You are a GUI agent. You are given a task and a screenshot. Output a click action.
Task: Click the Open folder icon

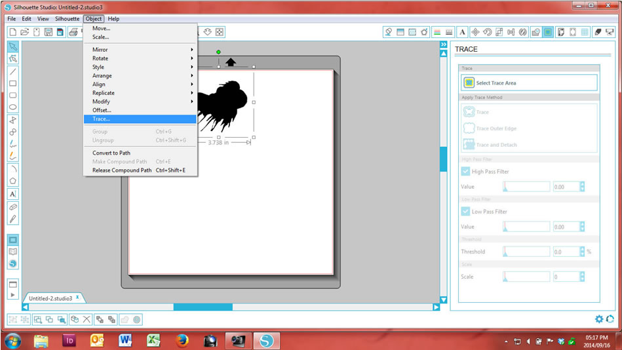coord(25,32)
